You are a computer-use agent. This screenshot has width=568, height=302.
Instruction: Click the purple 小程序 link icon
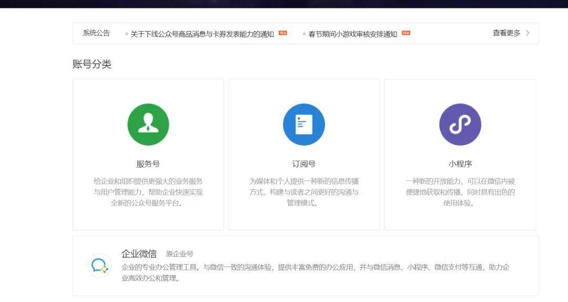pos(460,124)
